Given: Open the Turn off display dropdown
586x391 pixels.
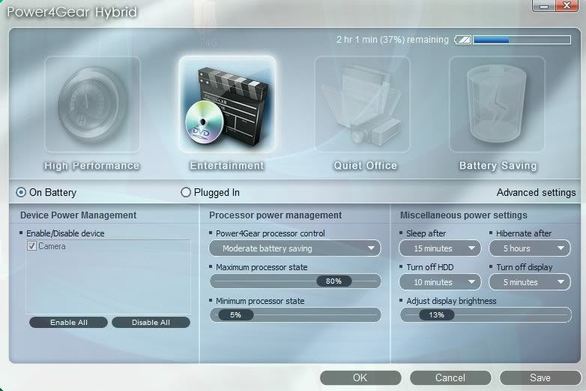Looking at the screenshot, I should (530, 282).
